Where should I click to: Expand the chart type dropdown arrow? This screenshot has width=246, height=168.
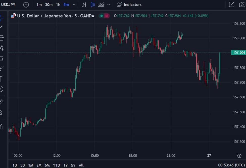click(x=108, y=5)
